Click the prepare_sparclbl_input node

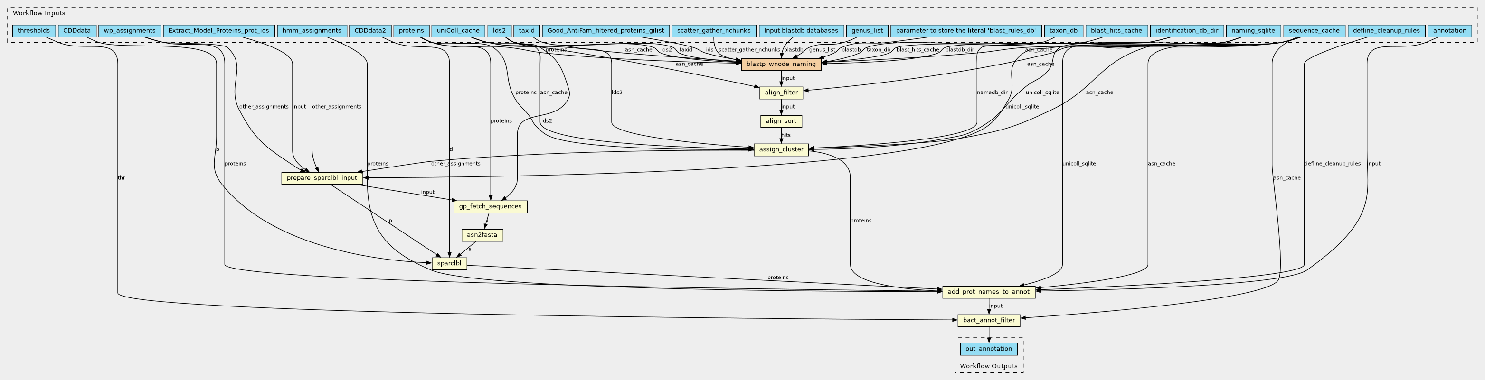pos(322,178)
